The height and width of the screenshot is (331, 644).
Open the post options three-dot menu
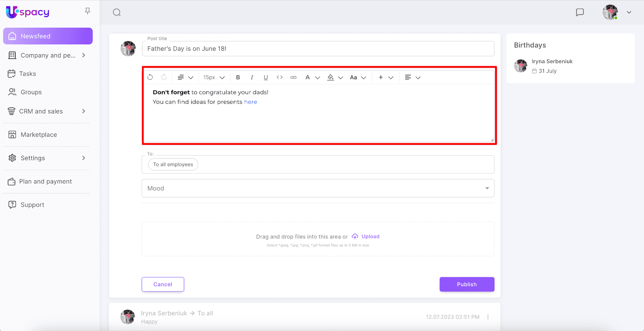tap(488, 317)
